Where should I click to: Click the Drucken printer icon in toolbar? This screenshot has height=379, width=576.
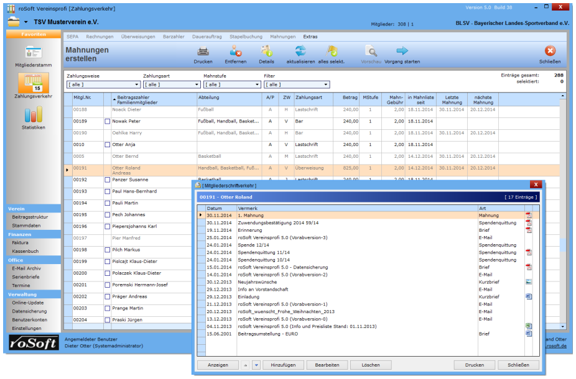click(x=203, y=52)
